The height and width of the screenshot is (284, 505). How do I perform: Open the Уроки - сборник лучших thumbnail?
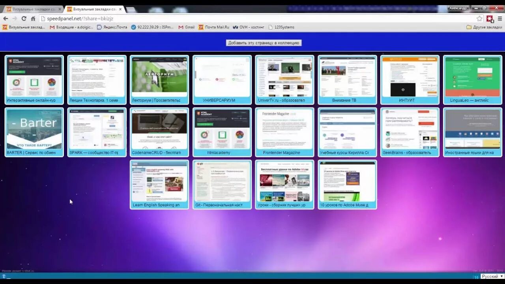[284, 185]
